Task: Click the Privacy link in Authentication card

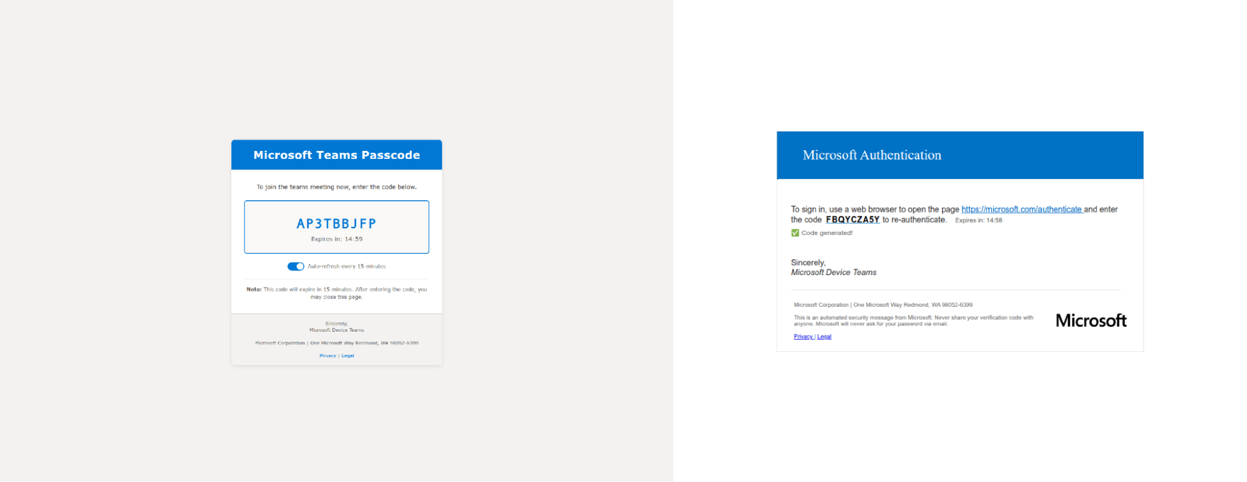Action: (x=803, y=337)
